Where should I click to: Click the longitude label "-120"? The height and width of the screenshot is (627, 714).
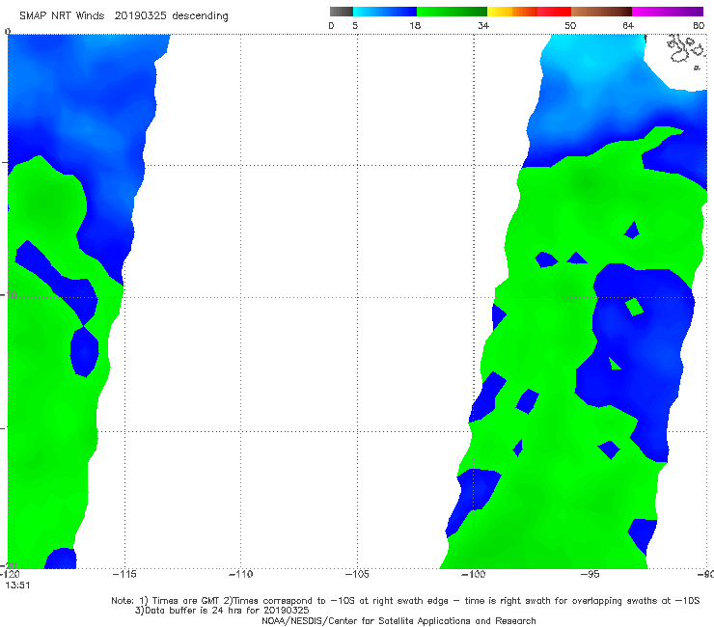pos(10,574)
